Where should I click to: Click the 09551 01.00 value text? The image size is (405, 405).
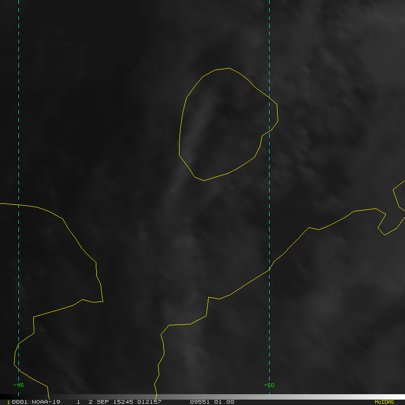point(212,402)
